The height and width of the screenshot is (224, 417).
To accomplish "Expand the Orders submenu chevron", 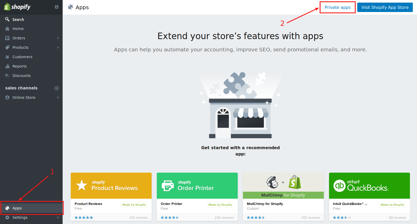I will tap(58, 38).
